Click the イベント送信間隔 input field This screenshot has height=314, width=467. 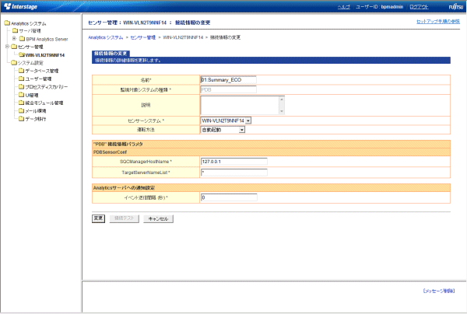coord(229,197)
